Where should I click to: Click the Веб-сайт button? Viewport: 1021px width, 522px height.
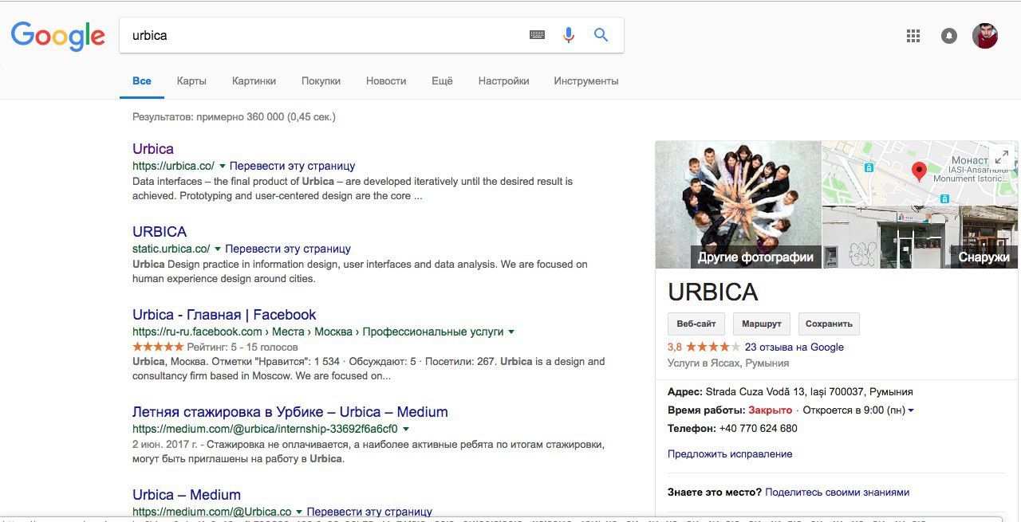tap(696, 324)
